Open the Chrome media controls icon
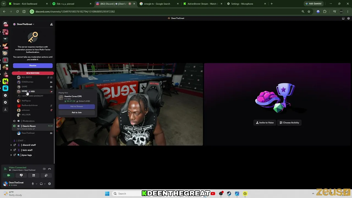The width and height of the screenshot is (352, 198). tap(334, 12)
